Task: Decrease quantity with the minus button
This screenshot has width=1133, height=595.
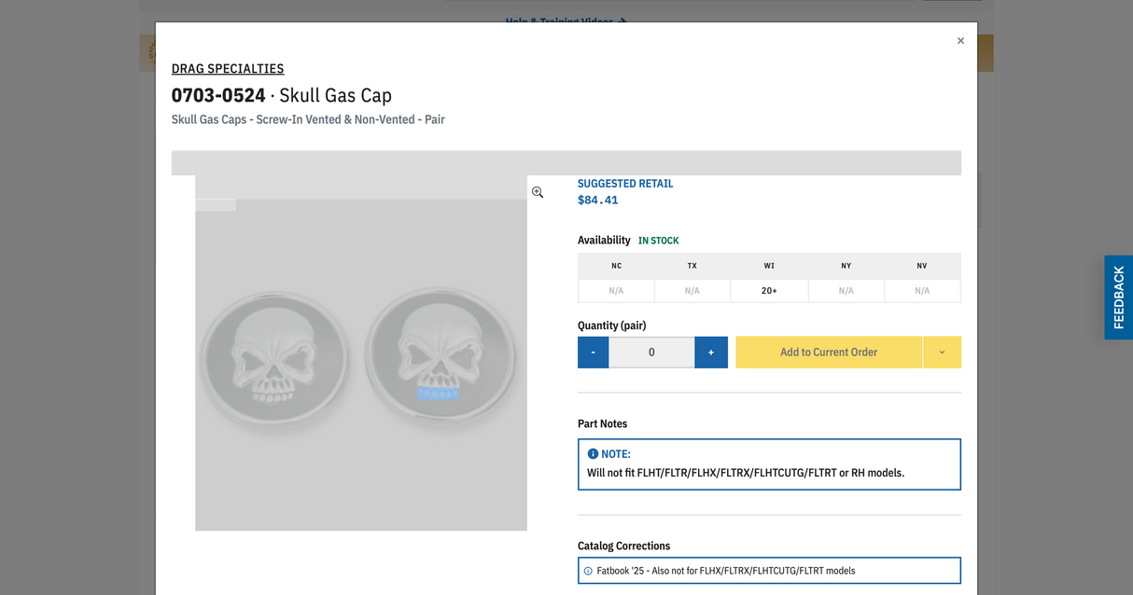Action: point(594,353)
